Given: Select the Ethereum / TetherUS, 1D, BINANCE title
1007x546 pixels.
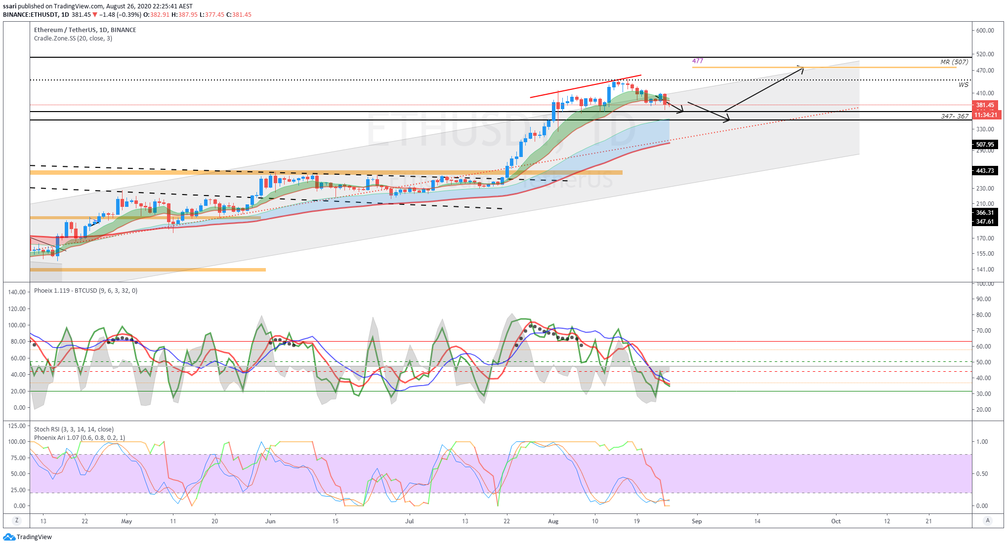Looking at the screenshot, I should (85, 30).
